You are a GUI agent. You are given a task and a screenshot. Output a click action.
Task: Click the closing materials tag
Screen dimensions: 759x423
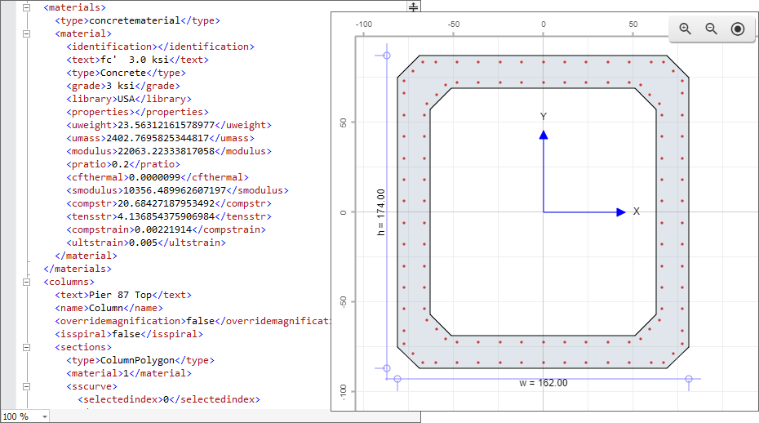click(x=78, y=269)
